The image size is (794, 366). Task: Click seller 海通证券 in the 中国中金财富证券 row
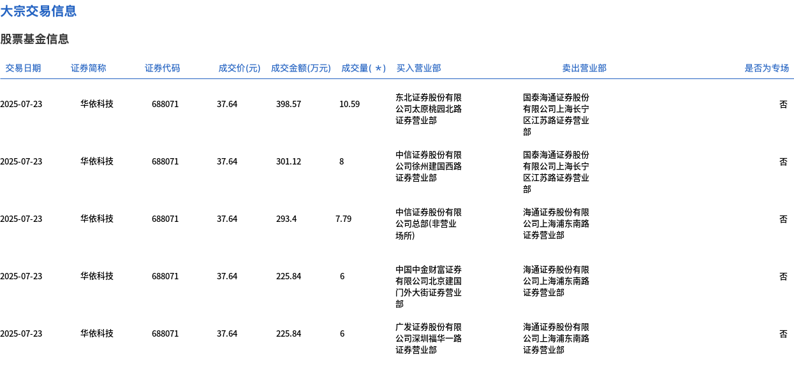coord(556,281)
